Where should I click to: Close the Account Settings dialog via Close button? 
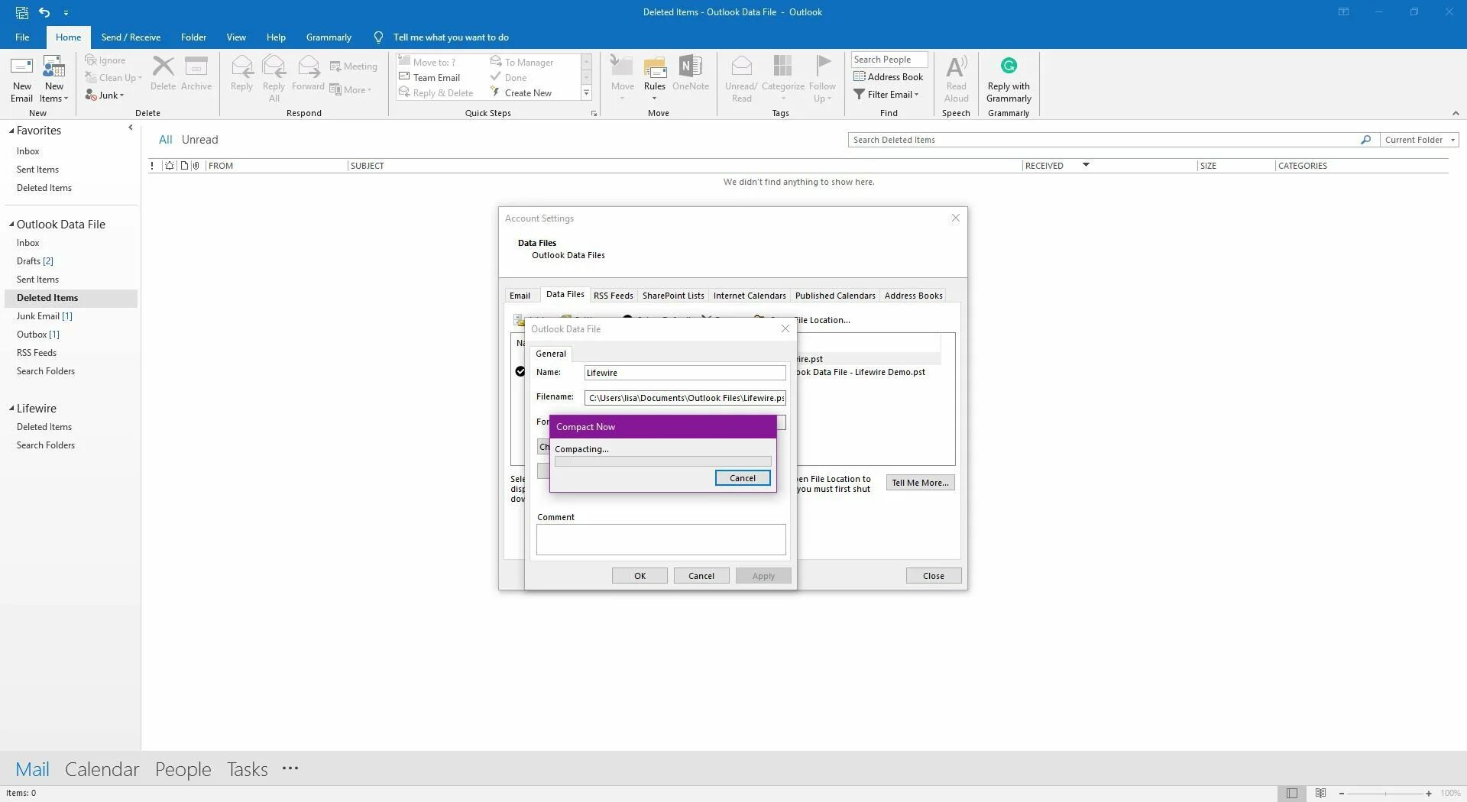click(933, 576)
